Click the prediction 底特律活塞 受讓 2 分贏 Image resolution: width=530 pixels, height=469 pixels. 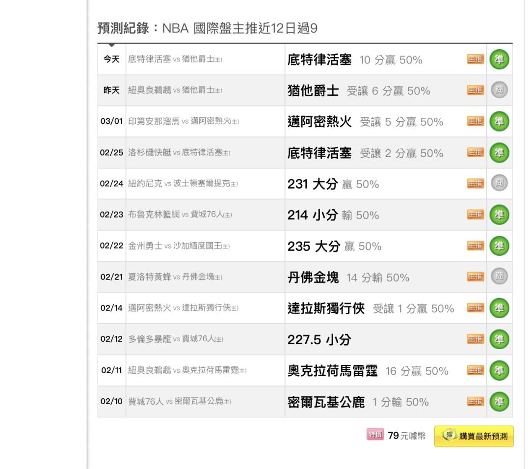(366, 153)
